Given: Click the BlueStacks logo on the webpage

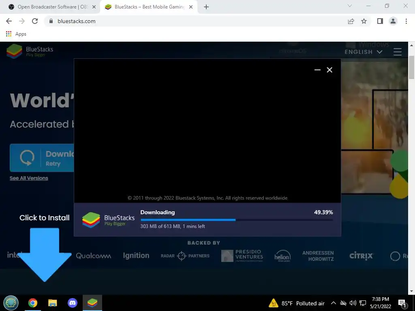Looking at the screenshot, I should (x=30, y=51).
